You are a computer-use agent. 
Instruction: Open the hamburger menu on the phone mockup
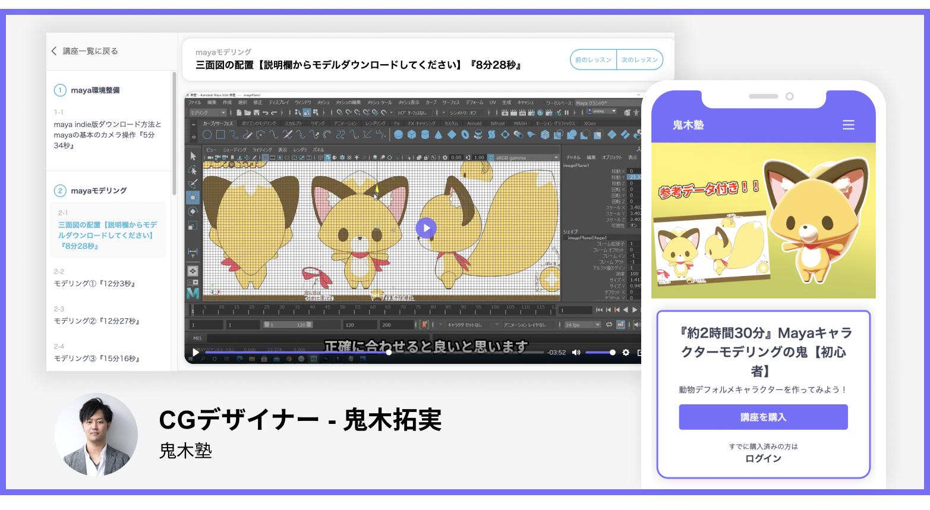click(x=849, y=125)
